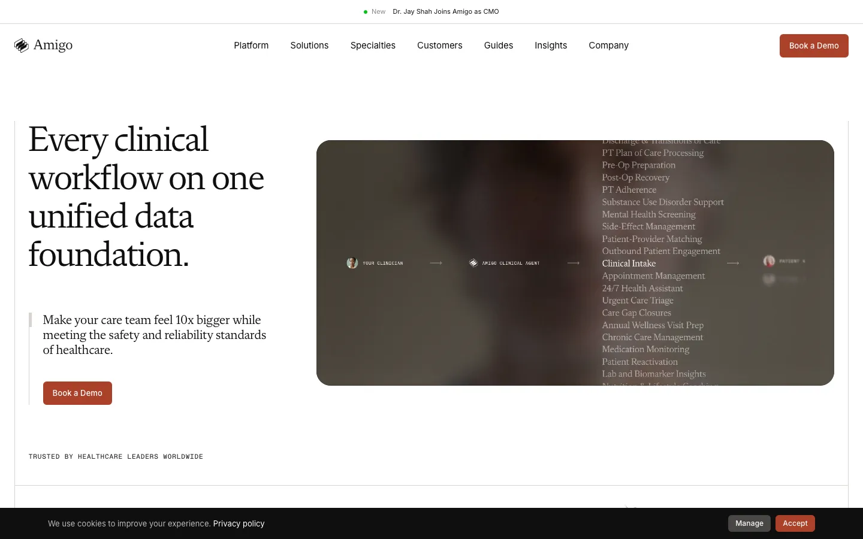863x539 pixels.
Task: Click 'Pre-Op Preparation' in the list
Action: click(638, 165)
